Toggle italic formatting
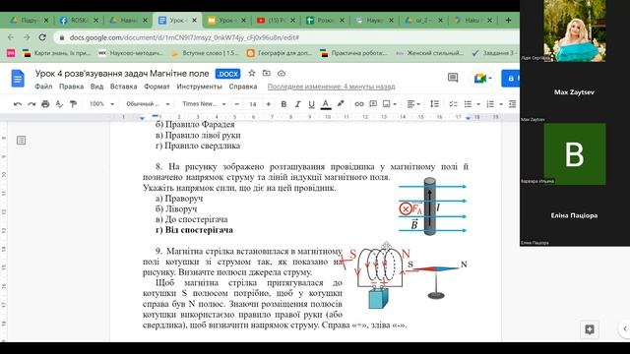The height and width of the screenshot is (354, 630). [x=297, y=104]
